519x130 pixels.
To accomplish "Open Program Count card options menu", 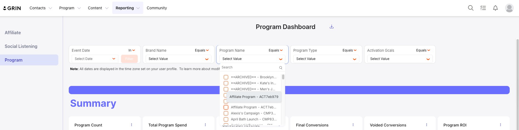I will coord(131,125).
